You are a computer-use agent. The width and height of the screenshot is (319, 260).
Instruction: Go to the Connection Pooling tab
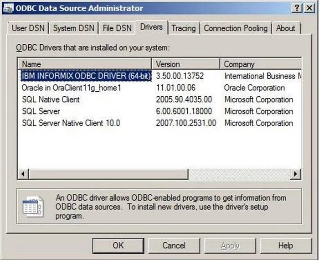click(236, 28)
